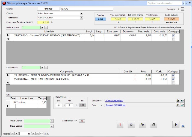The height and width of the screenshot is (137, 192).
Task: Click the Min field in Convertitore
Action: coord(69,105)
